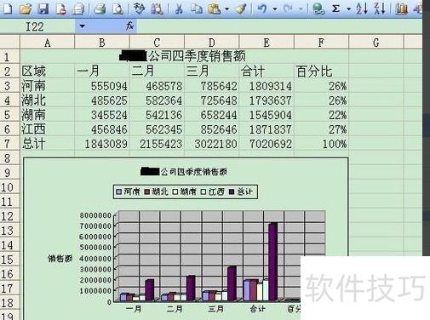430x320 pixels.
Task: Expand the Redo history arrow
Action: 301,9
